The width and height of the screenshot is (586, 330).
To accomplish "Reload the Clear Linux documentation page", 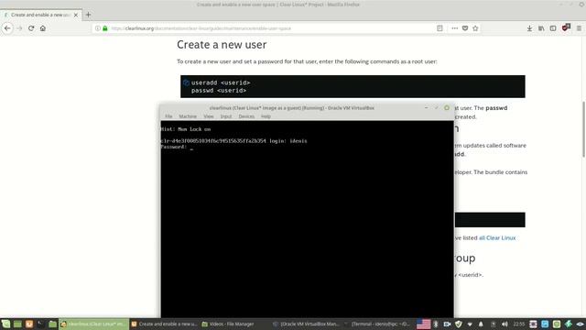I will 31,28.
